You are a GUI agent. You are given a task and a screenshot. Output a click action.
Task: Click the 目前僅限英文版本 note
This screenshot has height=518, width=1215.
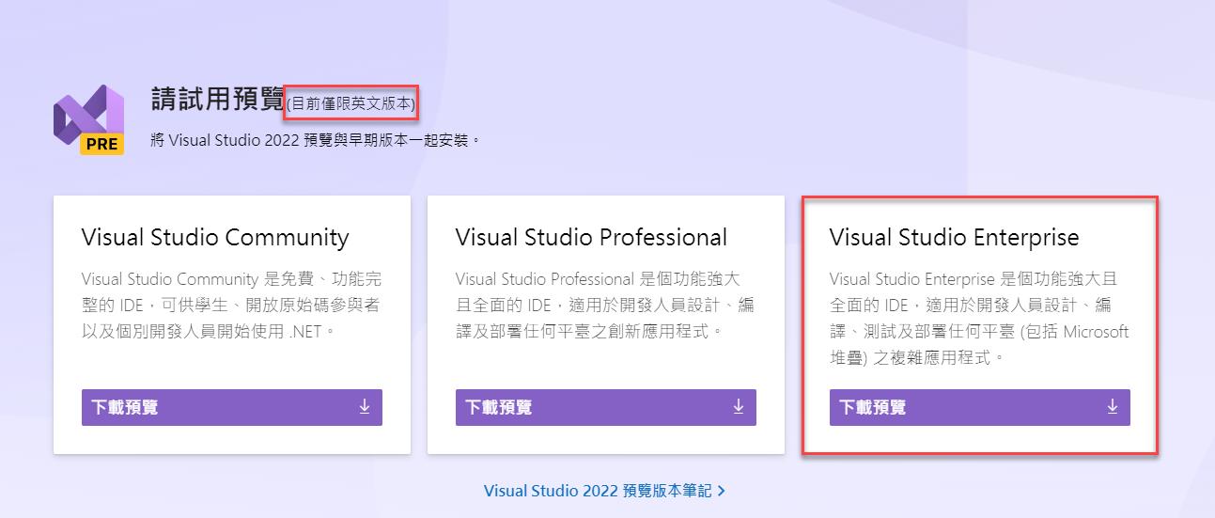click(x=351, y=104)
